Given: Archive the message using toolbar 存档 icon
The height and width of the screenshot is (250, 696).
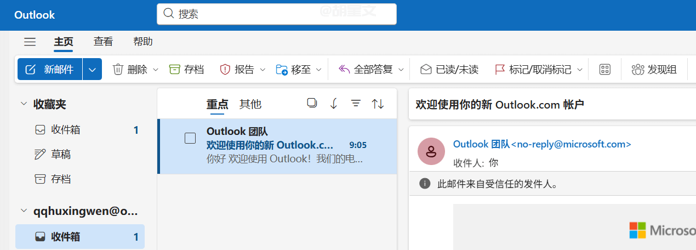Looking at the screenshot, I should click(175, 70).
